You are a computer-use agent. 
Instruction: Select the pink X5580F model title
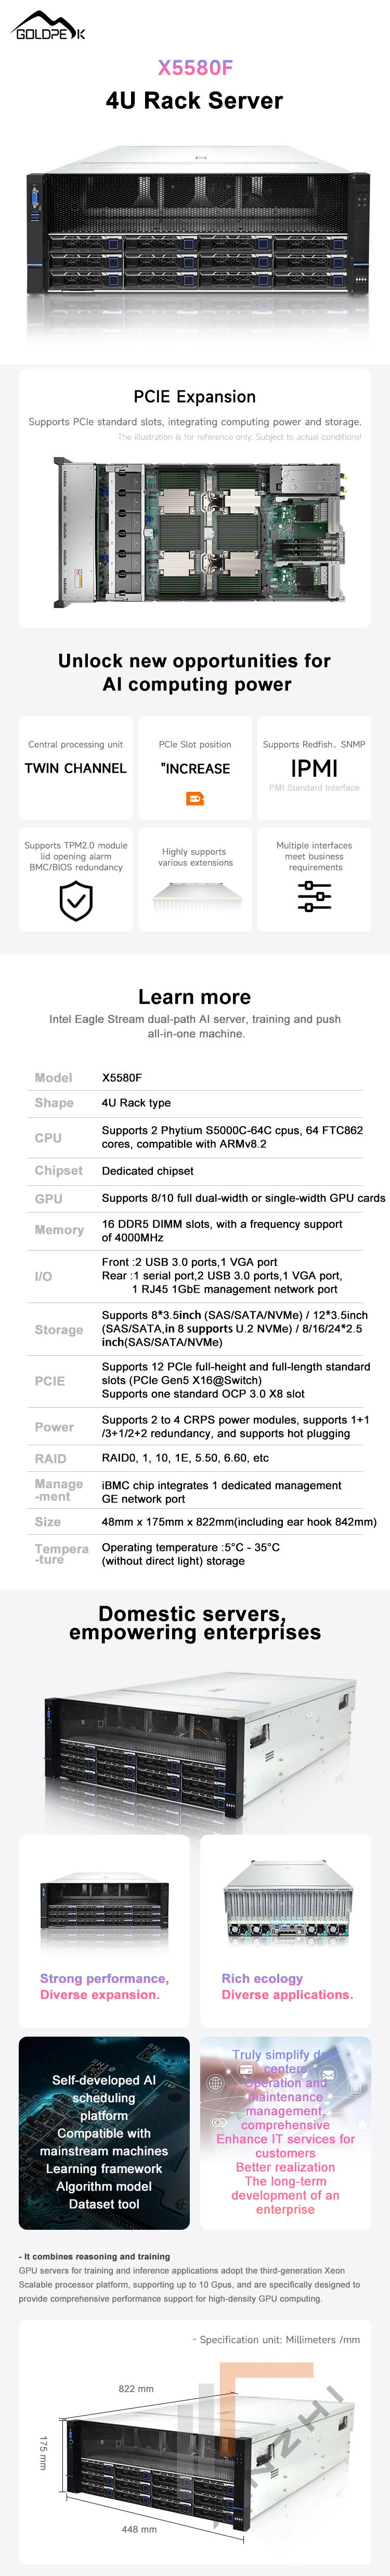(x=195, y=68)
